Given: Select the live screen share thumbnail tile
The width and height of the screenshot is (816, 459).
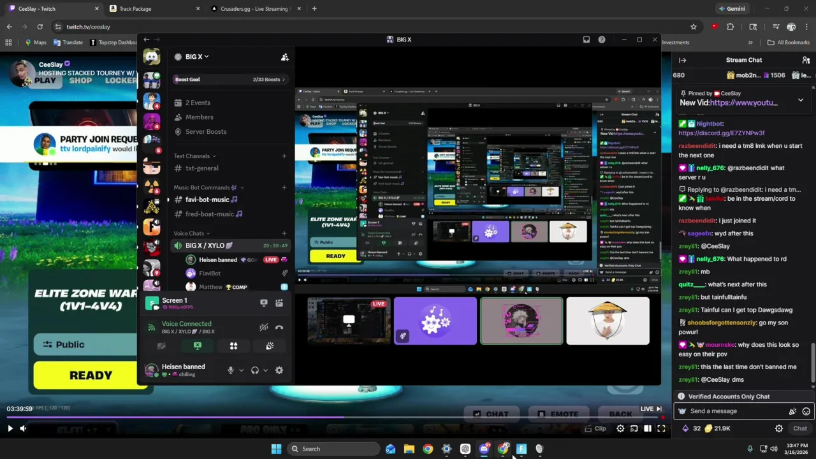Looking at the screenshot, I should point(349,321).
